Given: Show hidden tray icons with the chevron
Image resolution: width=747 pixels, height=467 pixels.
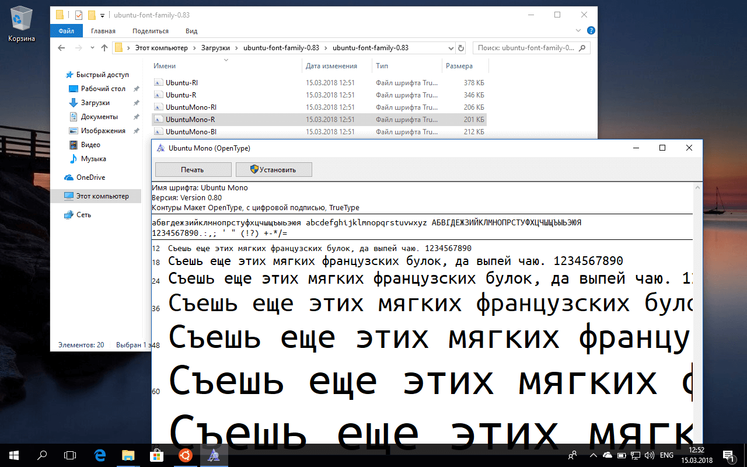Looking at the screenshot, I should [x=593, y=455].
